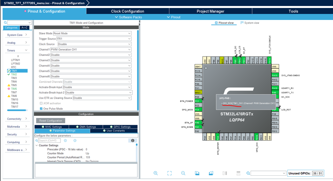Viewport: 333px width, 181px height.
Task: Go to next parameter search result
Action: click(x=75, y=141)
